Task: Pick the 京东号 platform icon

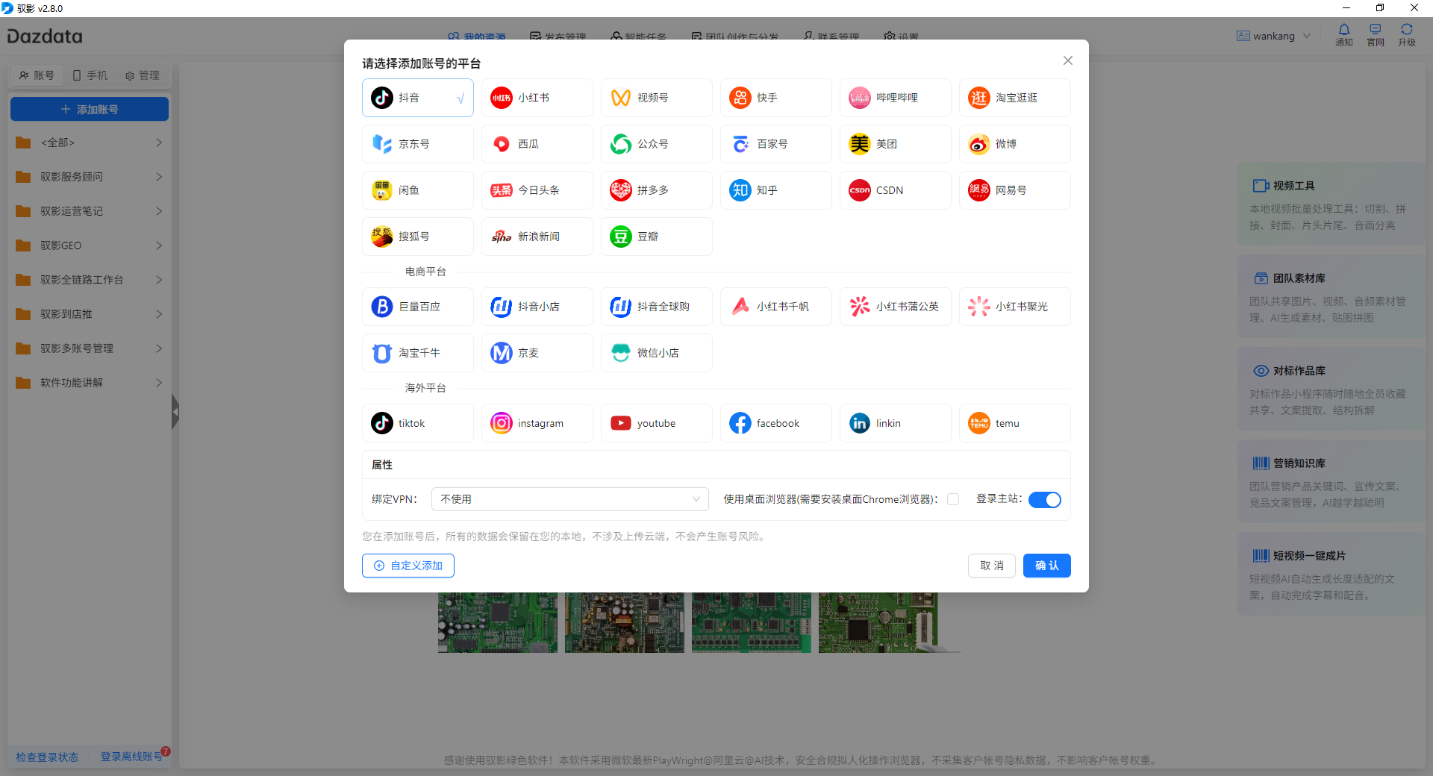Action: click(382, 144)
